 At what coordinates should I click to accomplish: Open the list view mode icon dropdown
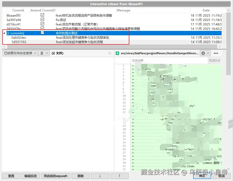click(44, 53)
